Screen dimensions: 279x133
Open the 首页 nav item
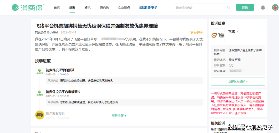tap(57, 8)
